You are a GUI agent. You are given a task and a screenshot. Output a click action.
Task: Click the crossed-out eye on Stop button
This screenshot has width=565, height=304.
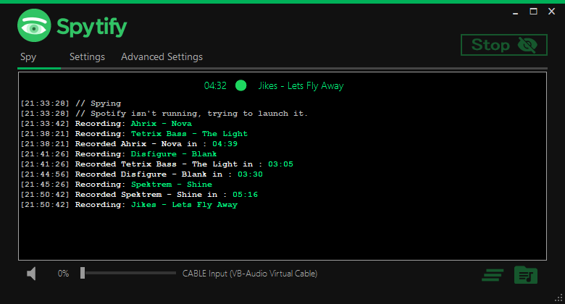click(527, 45)
